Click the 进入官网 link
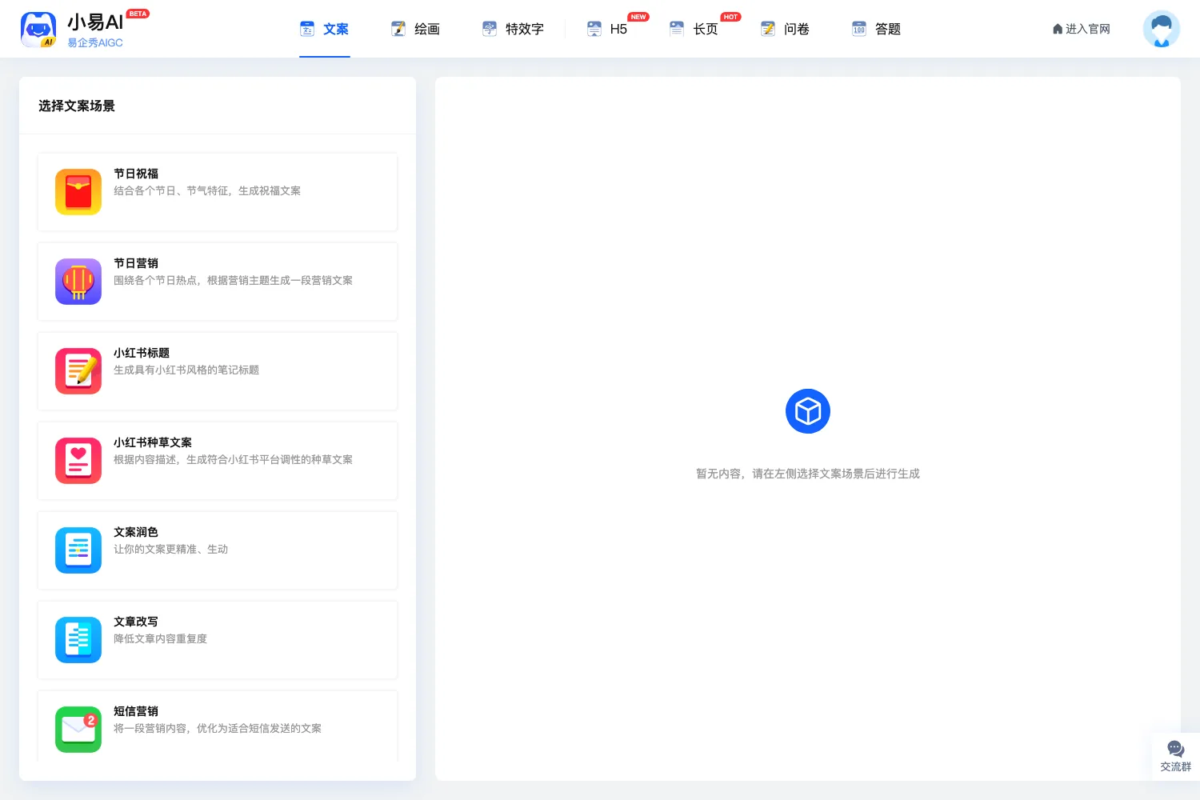This screenshot has height=800, width=1200. click(1082, 29)
